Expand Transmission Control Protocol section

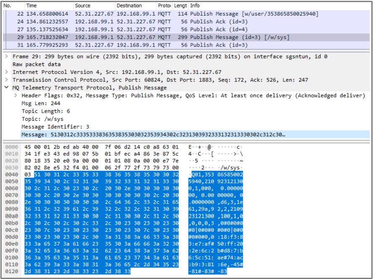[6, 80]
